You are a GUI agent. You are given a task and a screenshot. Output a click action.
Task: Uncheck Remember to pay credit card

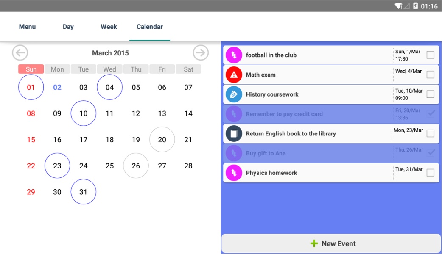431,113
